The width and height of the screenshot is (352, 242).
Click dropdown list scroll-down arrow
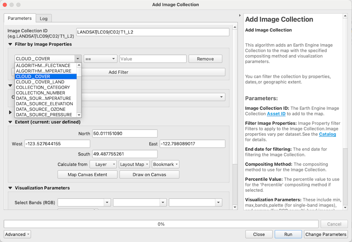79,115
